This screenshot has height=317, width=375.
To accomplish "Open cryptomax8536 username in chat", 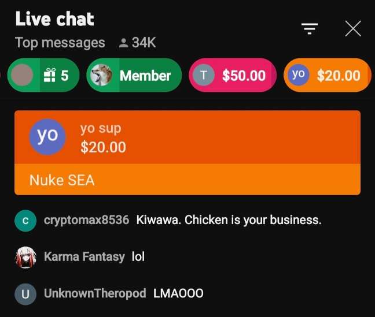I will [x=86, y=220].
